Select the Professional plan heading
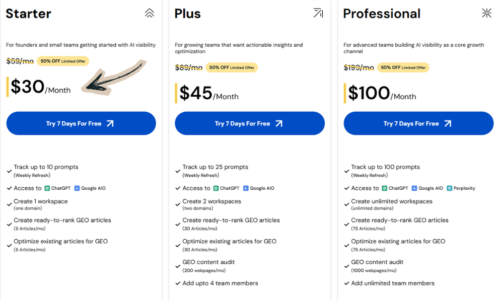Viewport: 499px width, 300px height. 381,14
